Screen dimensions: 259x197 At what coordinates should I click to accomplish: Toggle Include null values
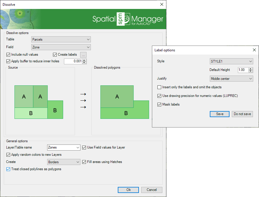8,55
